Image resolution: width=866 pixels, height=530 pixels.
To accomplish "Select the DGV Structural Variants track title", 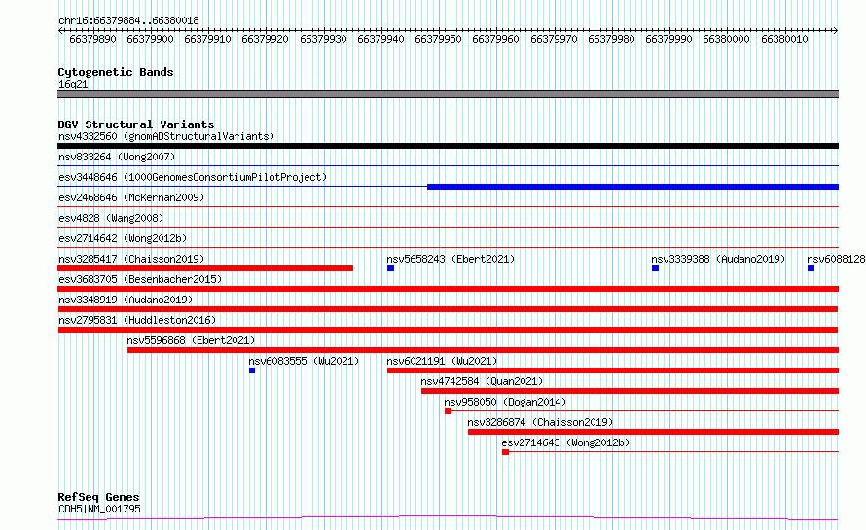I will coord(136,124).
